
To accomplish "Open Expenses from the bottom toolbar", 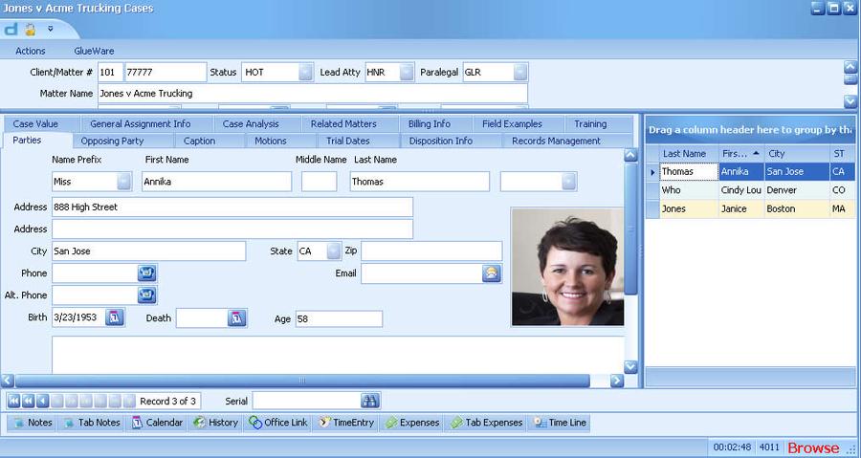I will (411, 423).
